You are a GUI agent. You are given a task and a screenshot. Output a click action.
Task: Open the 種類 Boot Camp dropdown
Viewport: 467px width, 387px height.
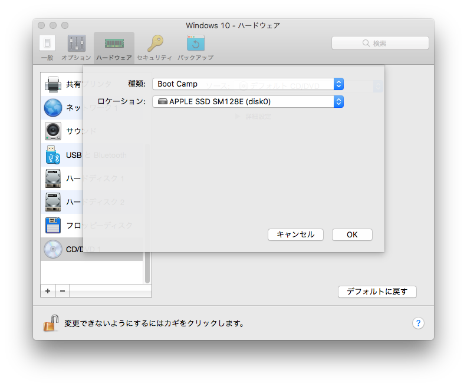coord(248,84)
